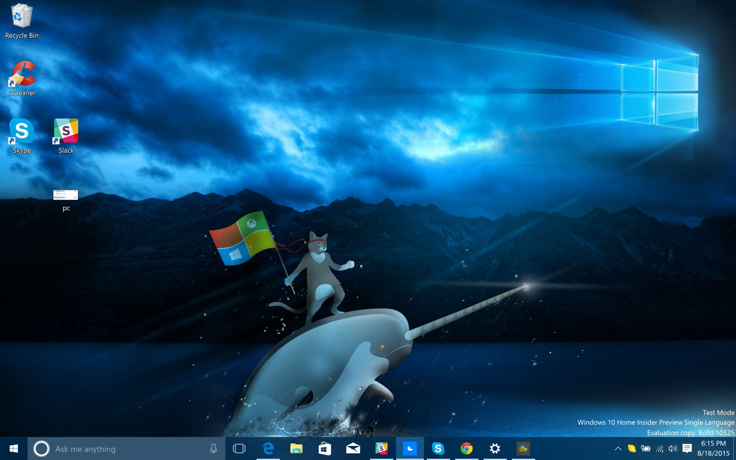
Task: Click the "Ask me anything" search field
Action: coord(115,449)
